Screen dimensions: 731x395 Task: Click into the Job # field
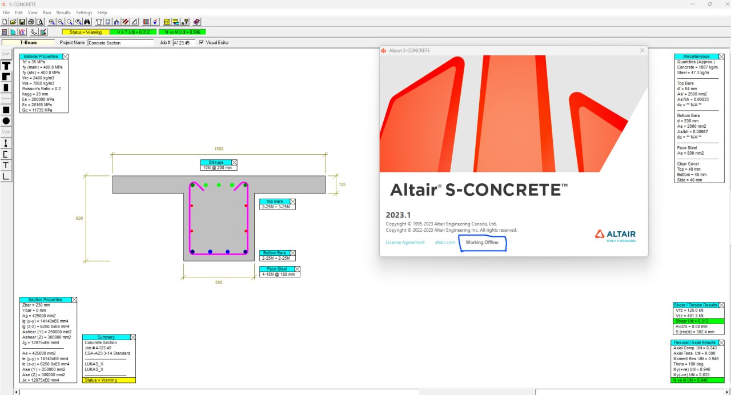[184, 42]
